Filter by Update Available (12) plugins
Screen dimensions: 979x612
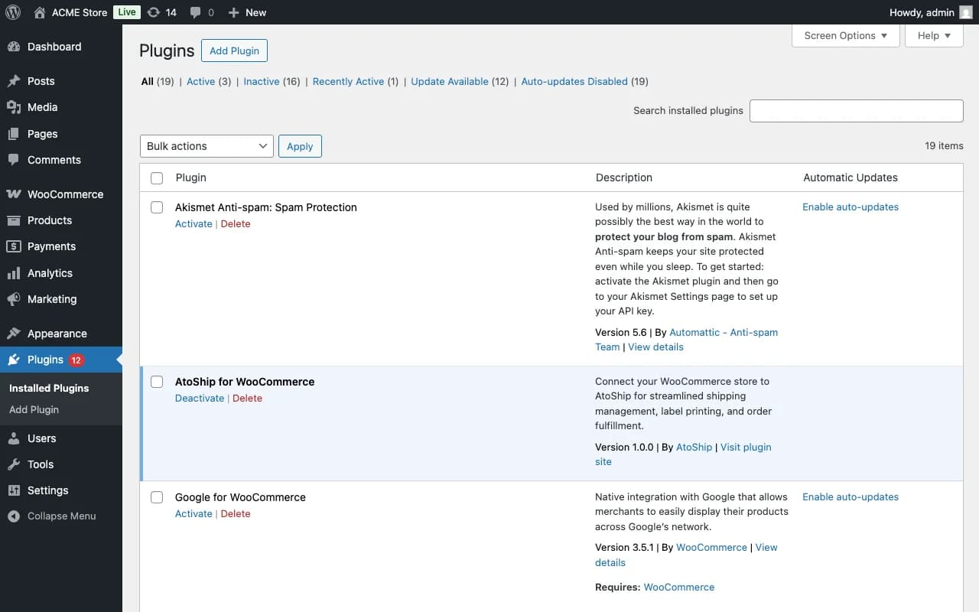[460, 81]
